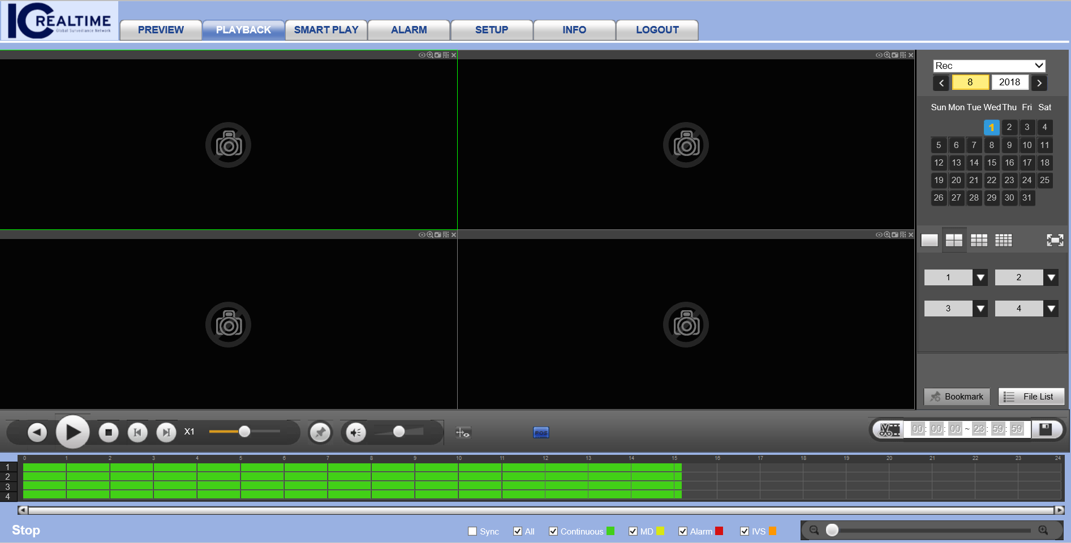Viewport: 1071px width, 543px height.
Task: Click snapshot icon in bottom-left pane
Action: click(x=437, y=234)
